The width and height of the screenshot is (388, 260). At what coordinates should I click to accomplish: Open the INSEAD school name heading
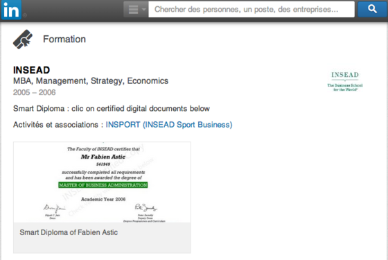[31, 70]
